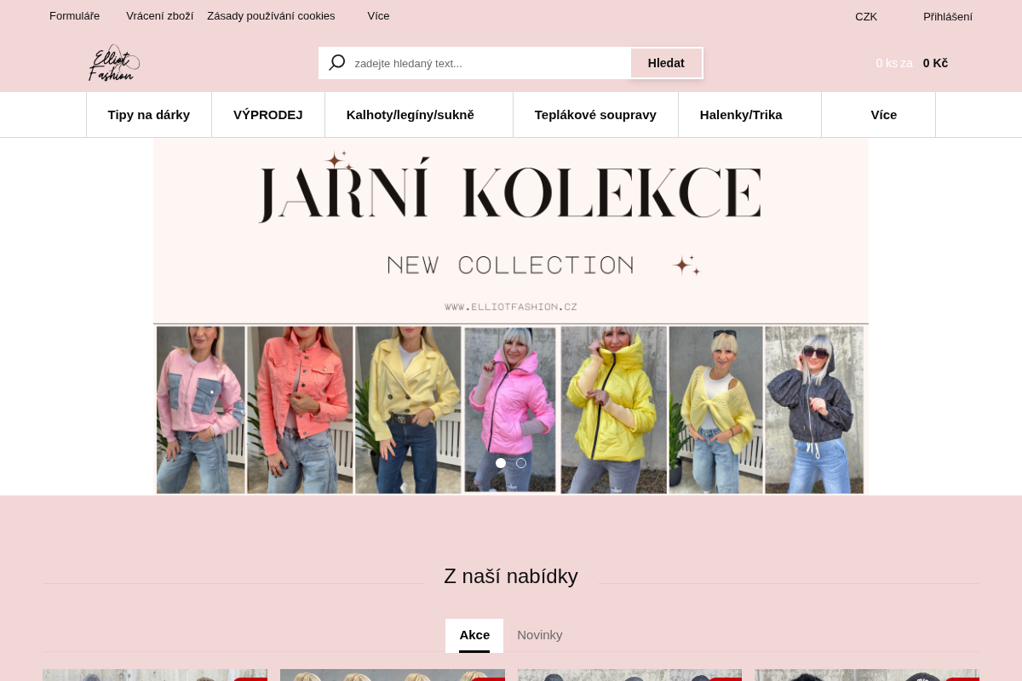The width and height of the screenshot is (1022, 681).
Task: Open the Přihlášení login link
Action: (x=948, y=16)
